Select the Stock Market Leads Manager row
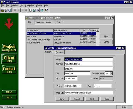 [61, 39]
